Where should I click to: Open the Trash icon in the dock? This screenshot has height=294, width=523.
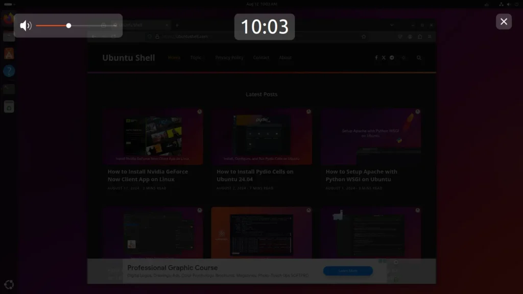(9, 106)
